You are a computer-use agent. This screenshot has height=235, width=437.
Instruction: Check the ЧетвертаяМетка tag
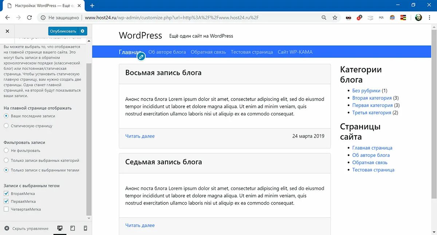click(6, 209)
